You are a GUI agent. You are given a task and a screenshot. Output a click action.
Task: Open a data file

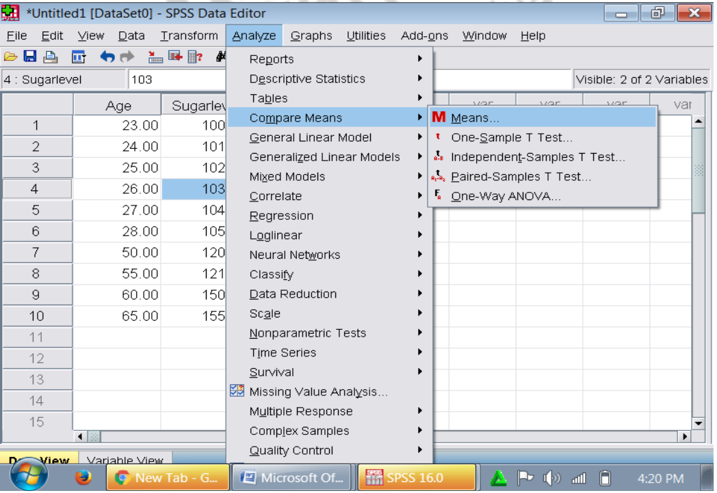pos(11,56)
